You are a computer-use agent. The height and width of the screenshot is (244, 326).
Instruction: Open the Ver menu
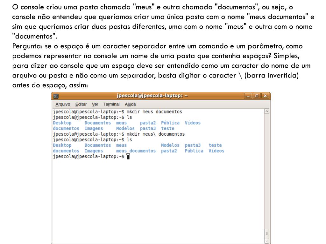[95, 104]
